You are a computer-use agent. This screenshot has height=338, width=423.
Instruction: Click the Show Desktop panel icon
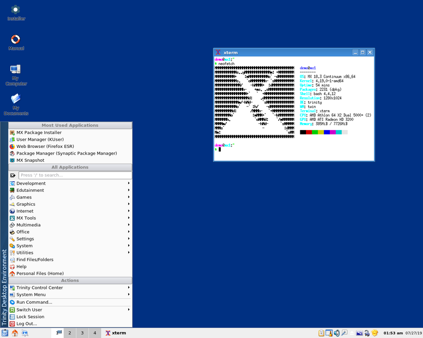(x=25, y=333)
